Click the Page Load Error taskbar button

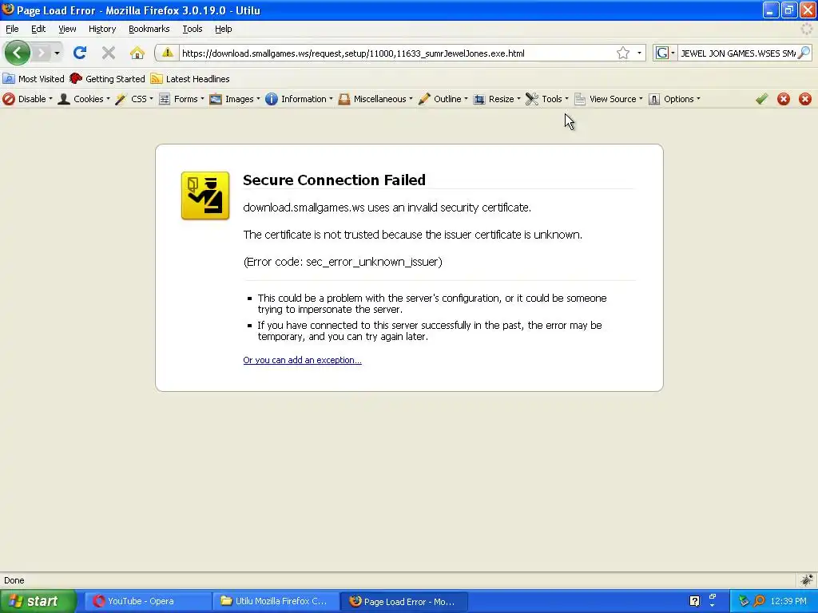(403, 601)
